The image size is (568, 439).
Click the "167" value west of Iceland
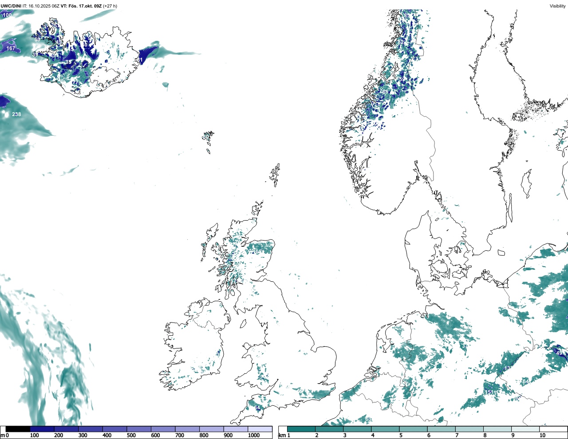pyautogui.click(x=11, y=48)
